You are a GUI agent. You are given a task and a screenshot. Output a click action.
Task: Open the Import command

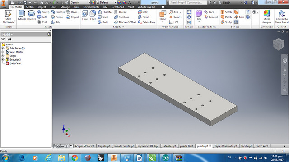[x=73, y=17]
